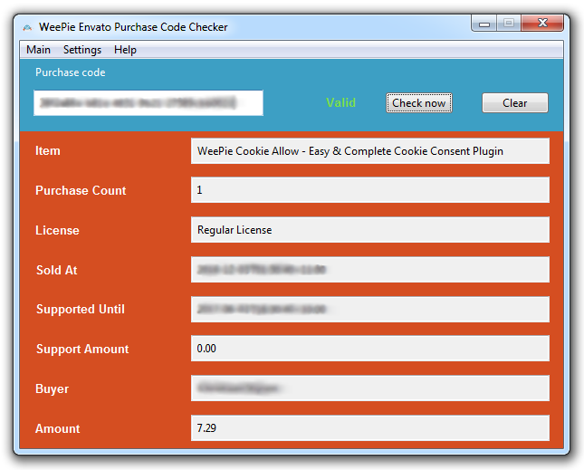Close the Purchase Code Checker window
The width and height of the screenshot is (584, 470).
coord(542,24)
